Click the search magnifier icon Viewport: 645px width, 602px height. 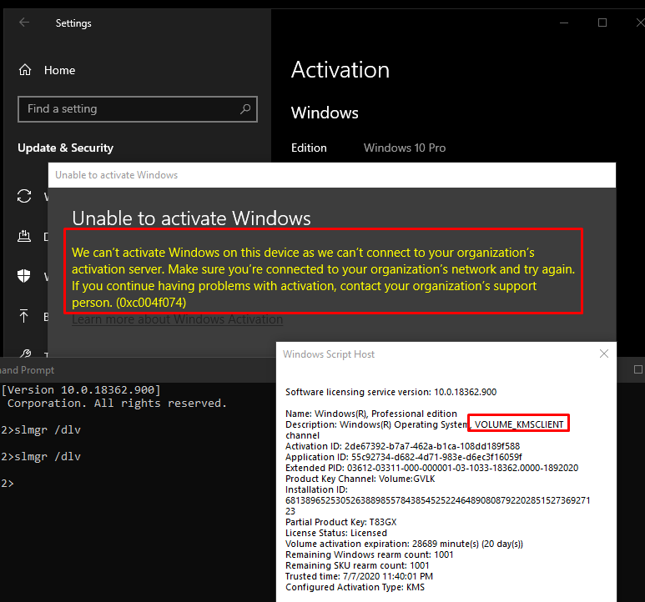(245, 109)
